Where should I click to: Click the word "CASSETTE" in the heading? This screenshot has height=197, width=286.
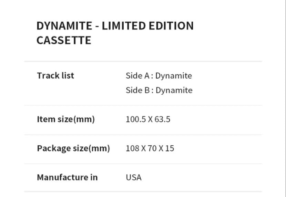[64, 40]
